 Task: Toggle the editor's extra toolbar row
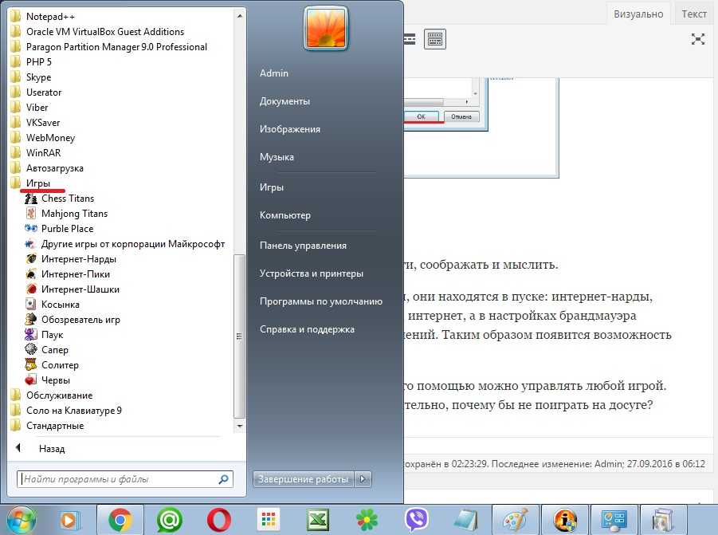point(434,38)
